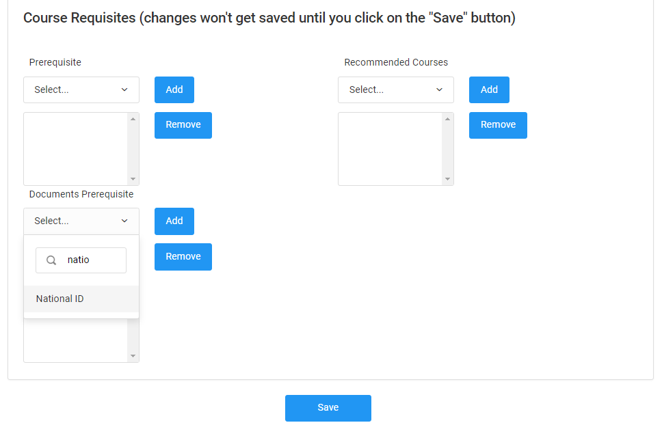Remove the selected Documents Prerequisite

click(x=183, y=257)
